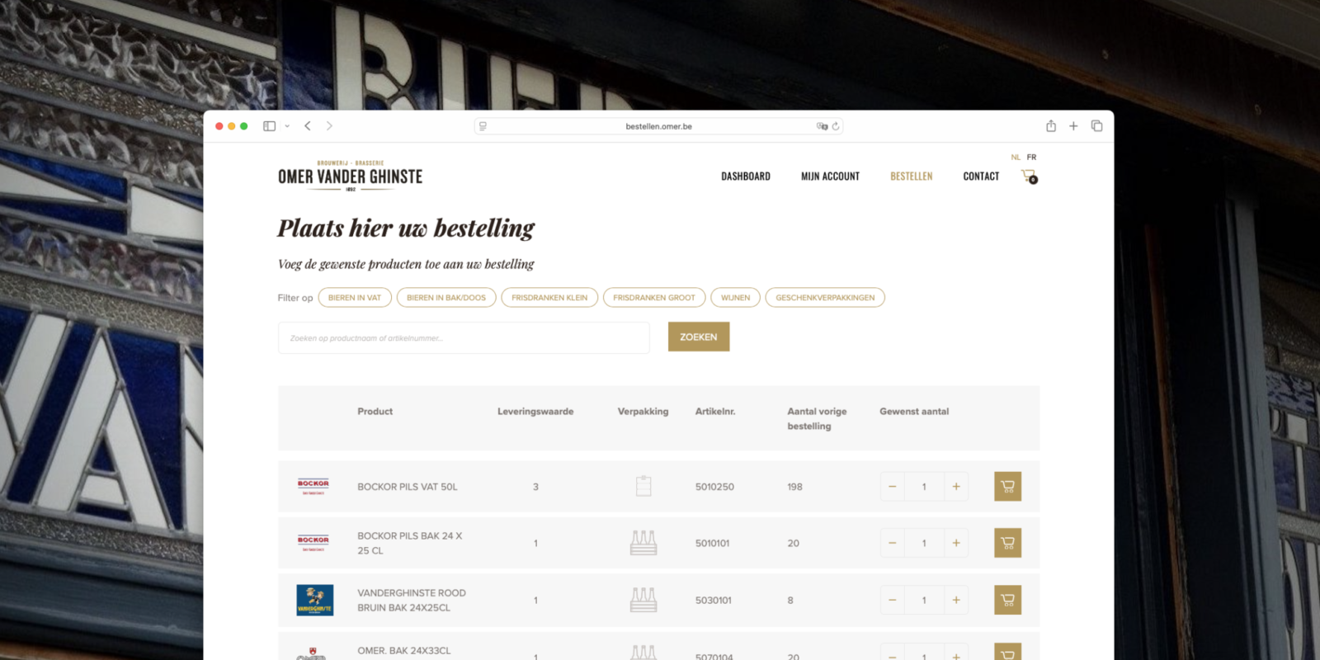This screenshot has width=1320, height=660.
Task: Click quantity field for Bockor Pils Bak
Action: pos(924,543)
